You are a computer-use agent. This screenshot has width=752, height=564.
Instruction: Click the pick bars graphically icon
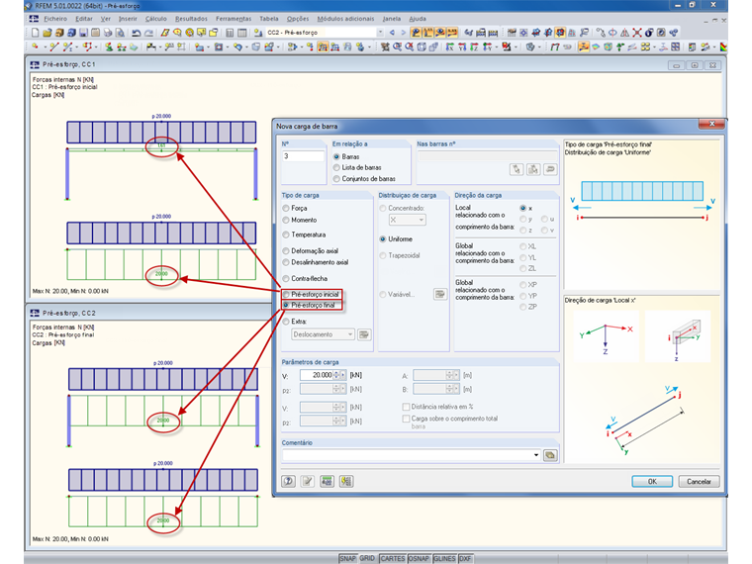point(516,169)
